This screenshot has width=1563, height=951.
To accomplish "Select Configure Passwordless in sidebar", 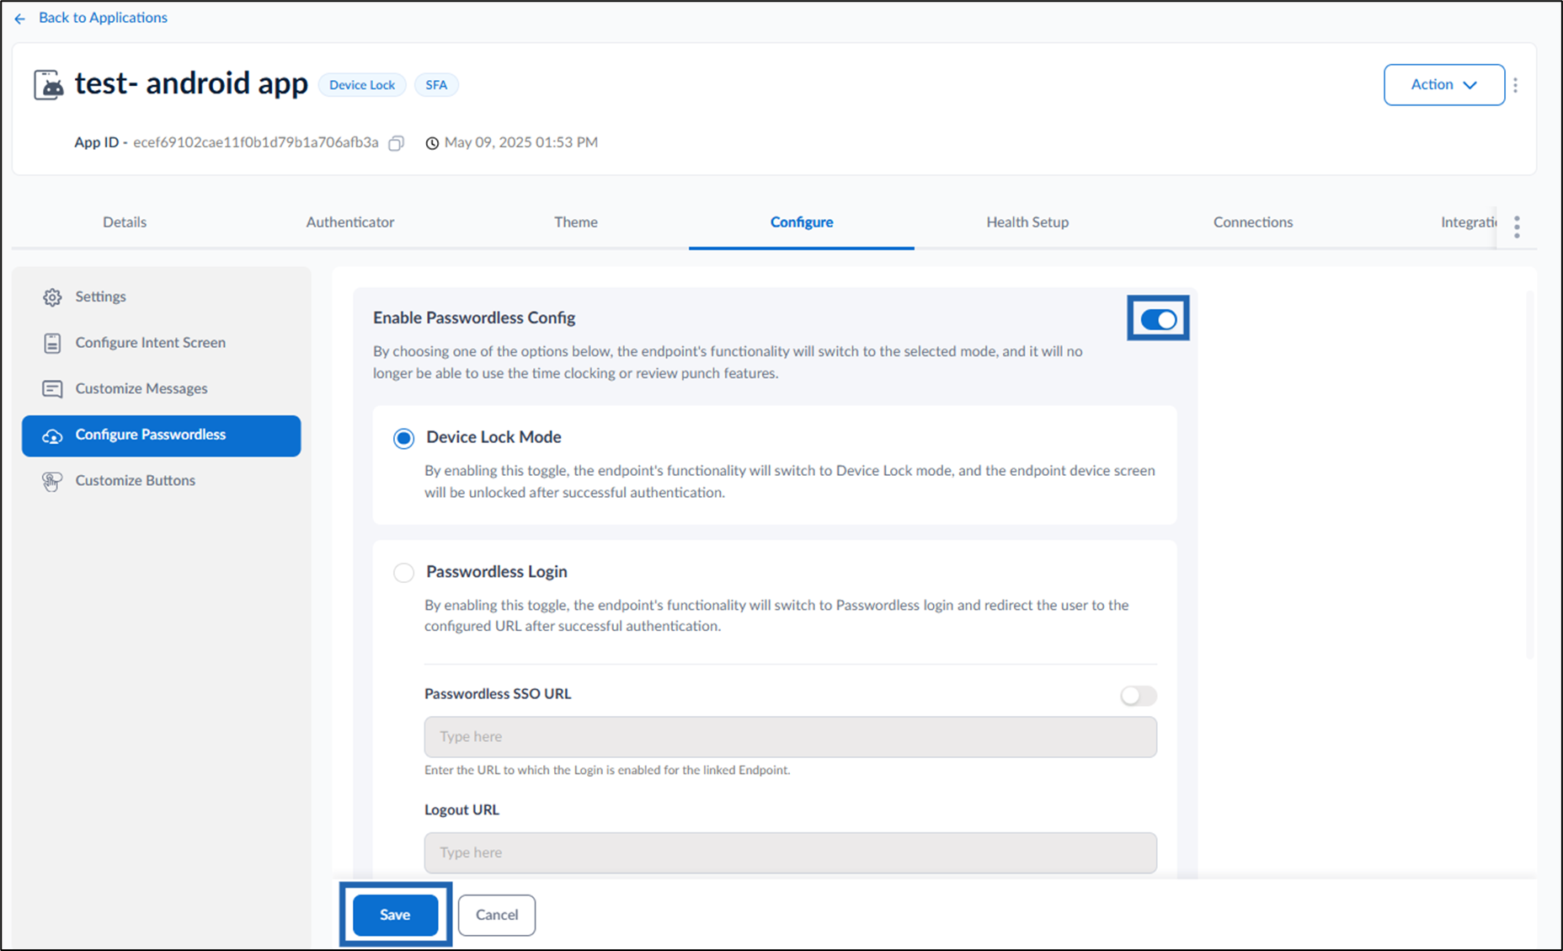I will (x=162, y=435).
